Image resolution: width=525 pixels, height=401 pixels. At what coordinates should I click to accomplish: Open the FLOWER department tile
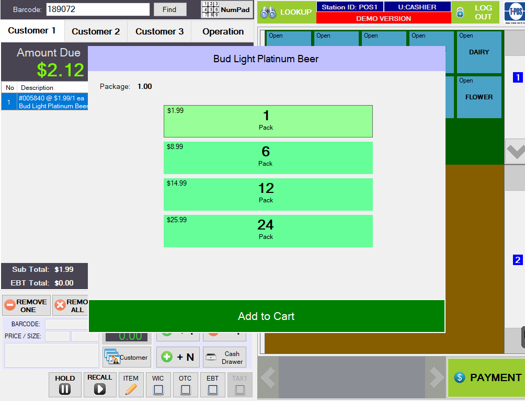coord(479,97)
